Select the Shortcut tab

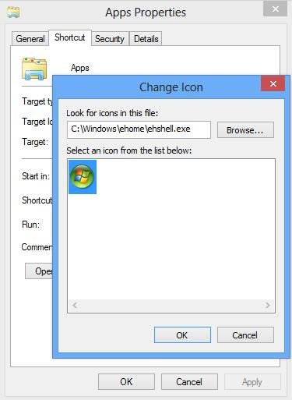(x=70, y=37)
